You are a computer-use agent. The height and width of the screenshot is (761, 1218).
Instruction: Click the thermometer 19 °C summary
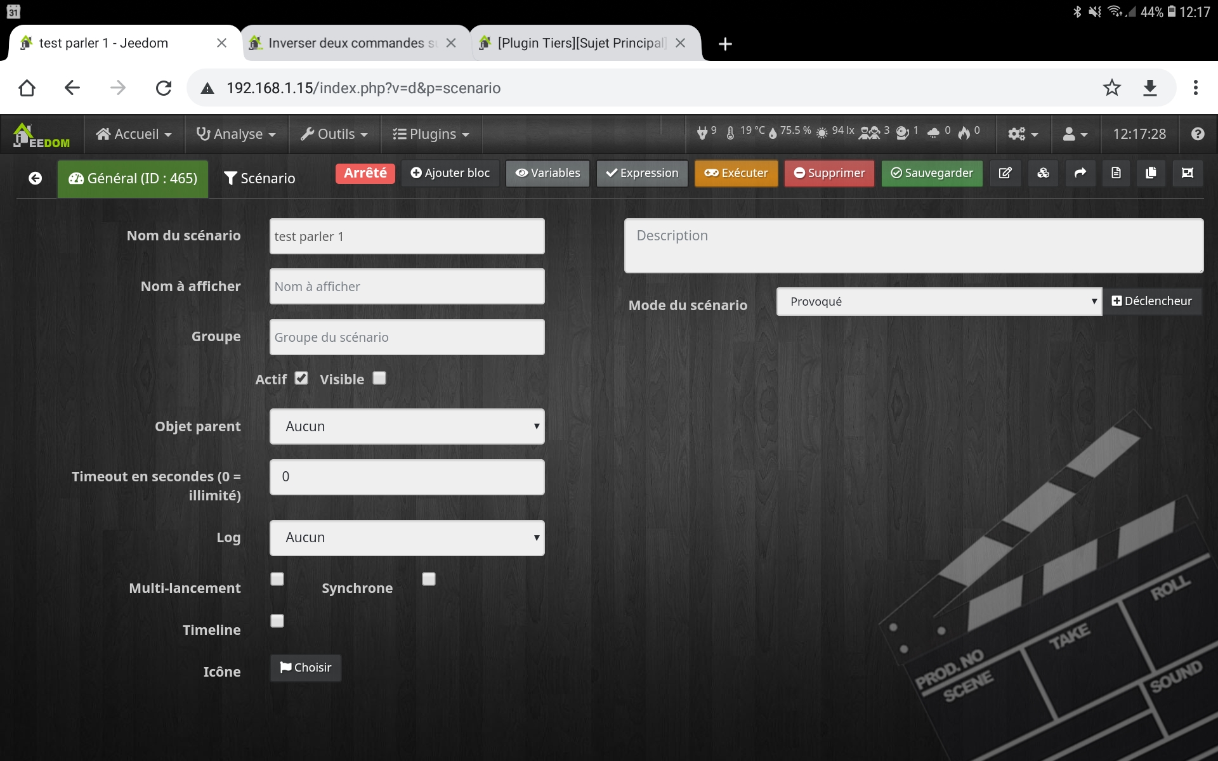[746, 132]
